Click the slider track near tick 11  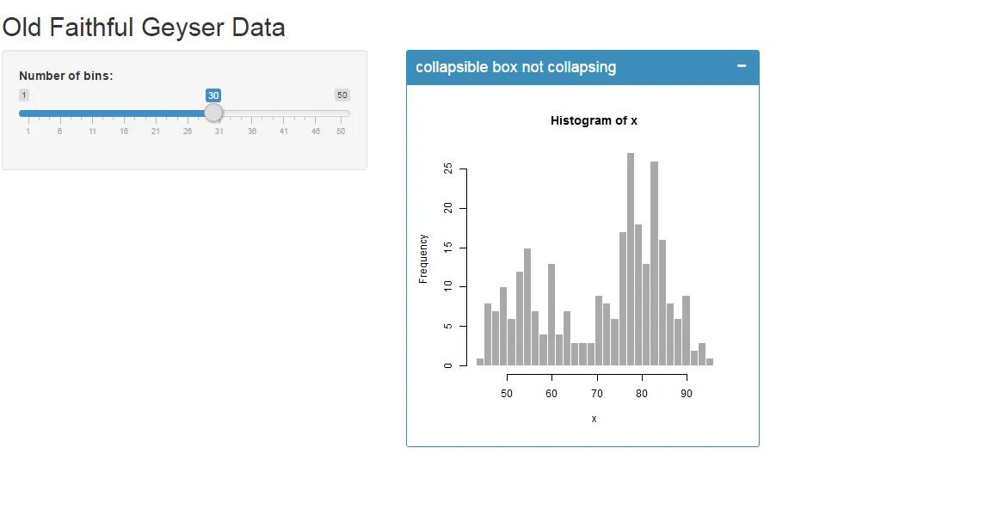(92, 113)
